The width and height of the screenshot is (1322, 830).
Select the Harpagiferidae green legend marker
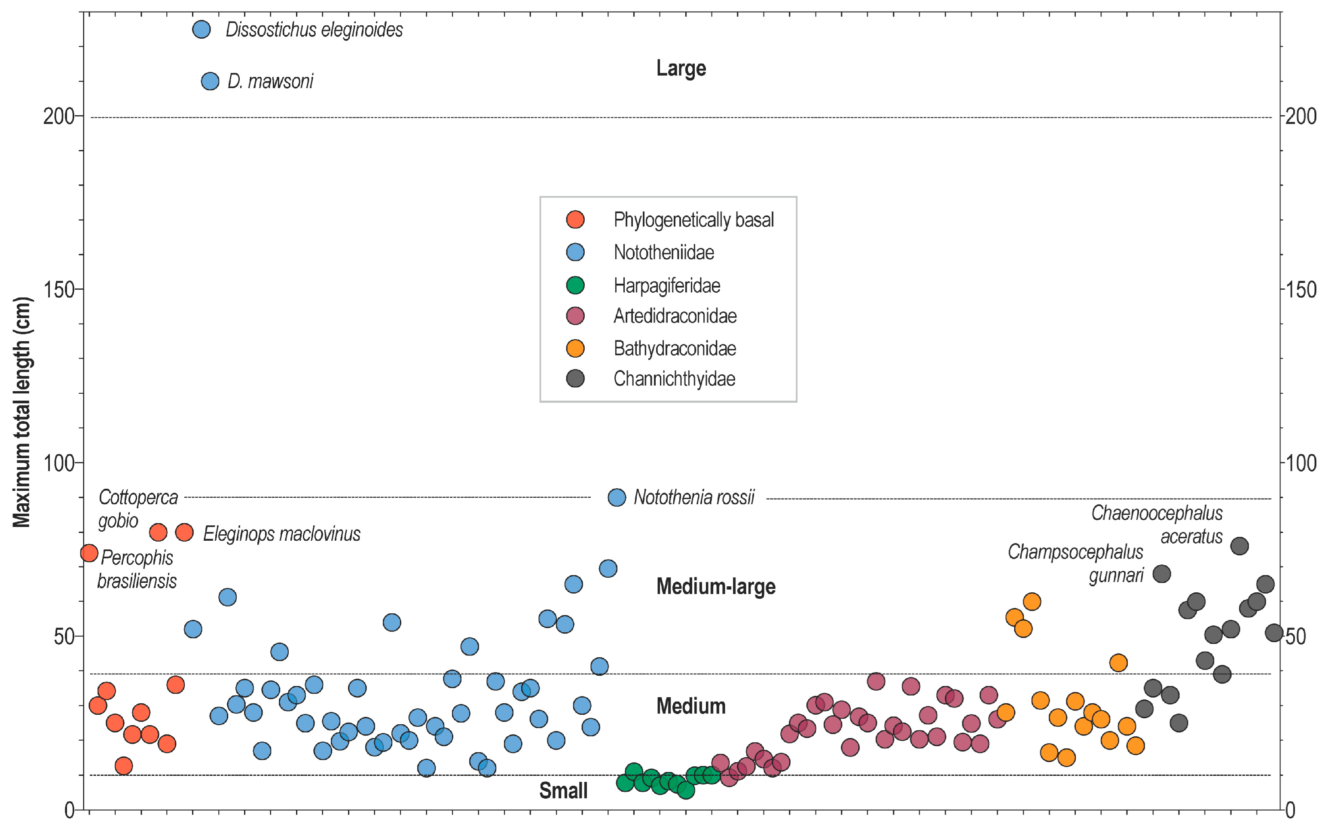point(575,285)
